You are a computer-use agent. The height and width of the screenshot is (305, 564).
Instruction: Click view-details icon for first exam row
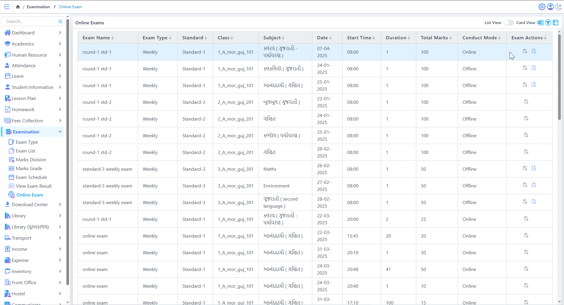[x=534, y=51]
